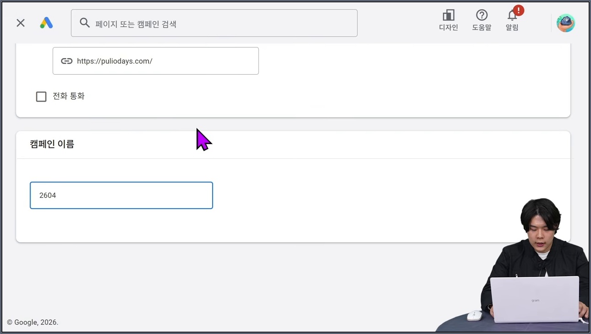Click the © Google, 2026 footer text
This screenshot has width=591, height=334.
tap(33, 322)
